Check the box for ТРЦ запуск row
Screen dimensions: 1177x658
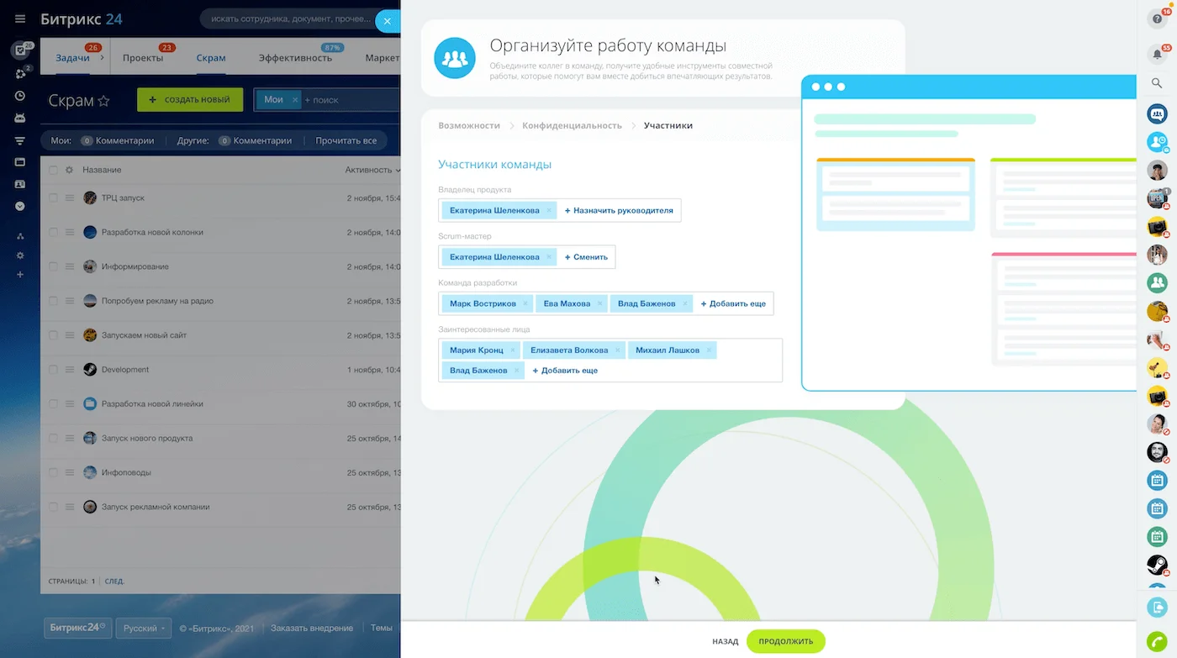click(54, 197)
